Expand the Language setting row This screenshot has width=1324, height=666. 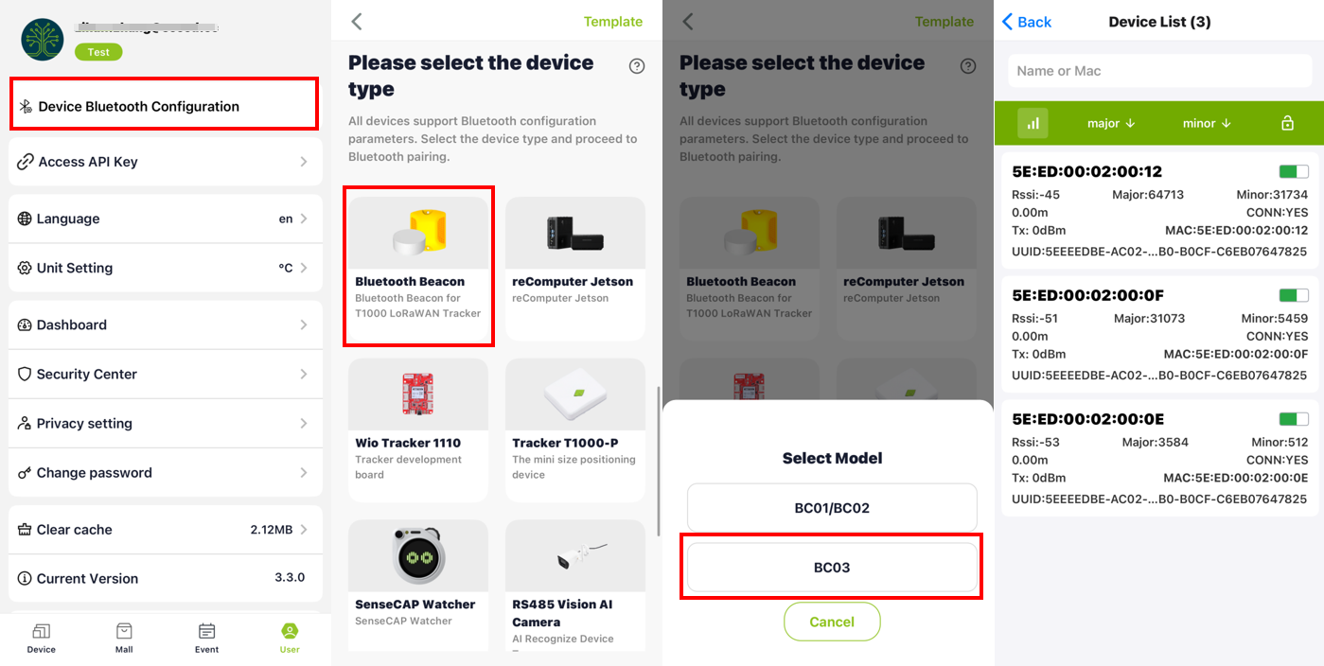(165, 219)
